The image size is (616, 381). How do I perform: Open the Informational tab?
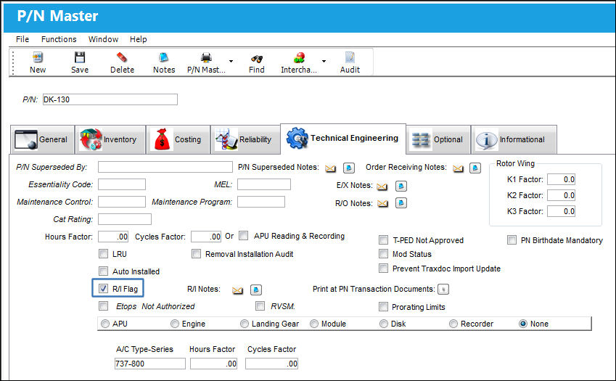click(514, 139)
